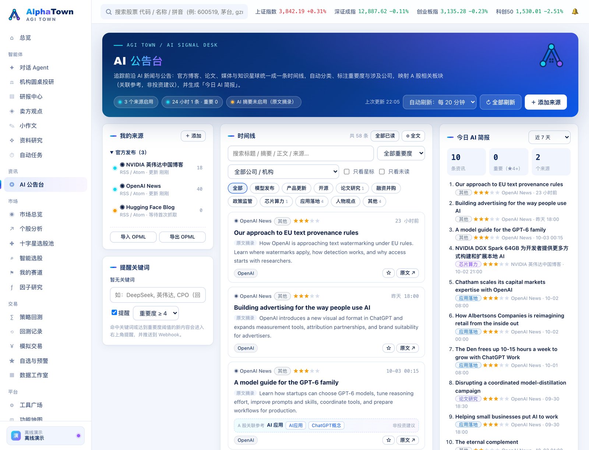Click the search magnifier icon
Screen dimensions: 589x450
coord(109,12)
